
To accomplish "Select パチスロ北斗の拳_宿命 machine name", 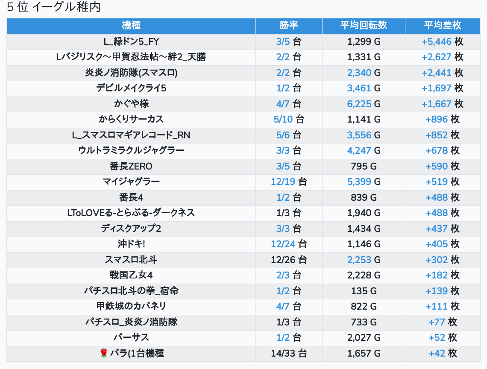I will (131, 291).
